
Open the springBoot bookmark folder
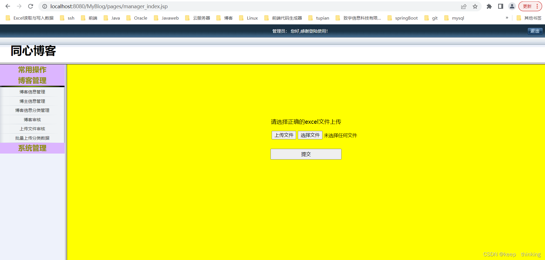point(403,18)
